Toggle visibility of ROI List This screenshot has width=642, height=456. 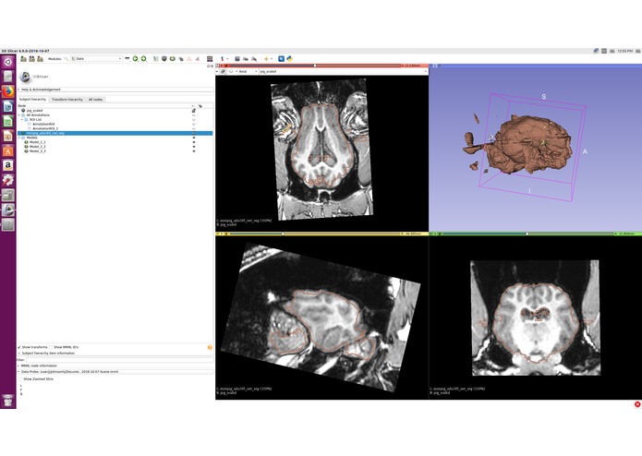click(194, 119)
